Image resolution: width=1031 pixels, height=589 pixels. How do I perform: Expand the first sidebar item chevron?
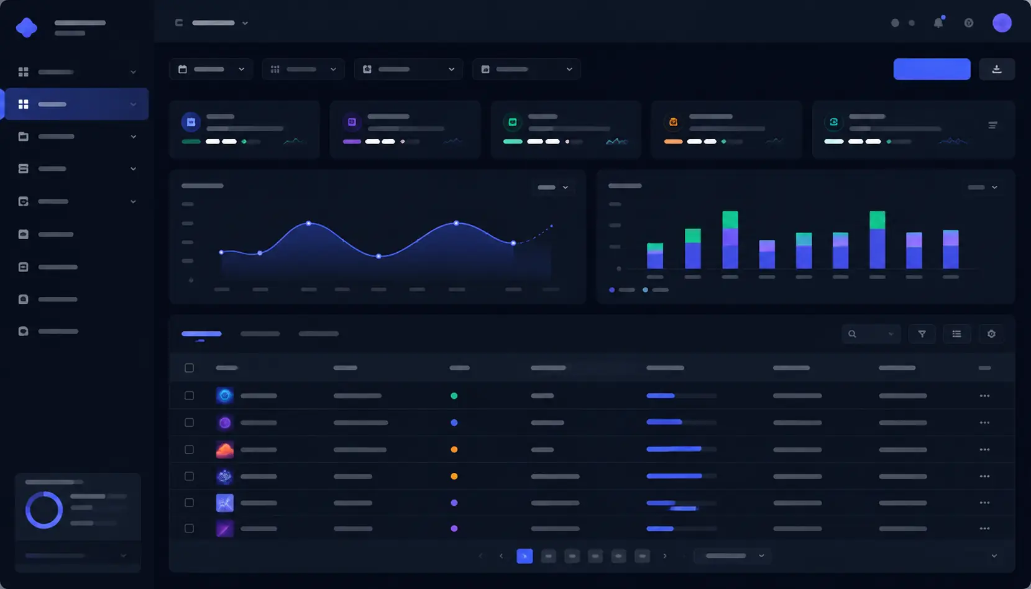point(133,72)
